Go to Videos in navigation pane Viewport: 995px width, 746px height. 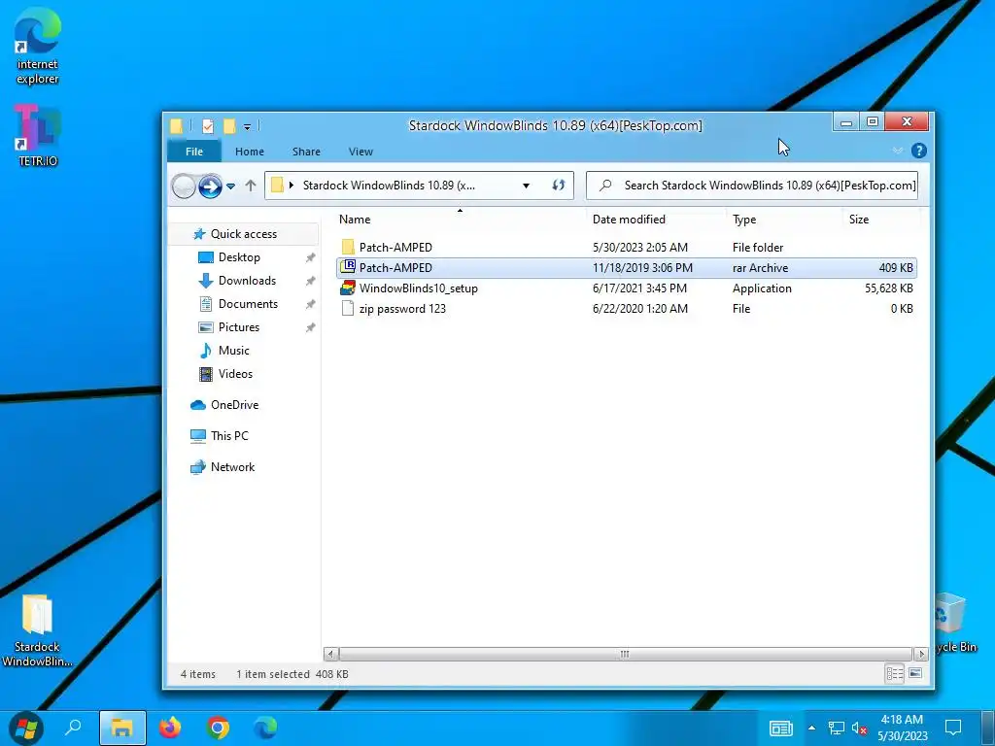[x=235, y=374]
